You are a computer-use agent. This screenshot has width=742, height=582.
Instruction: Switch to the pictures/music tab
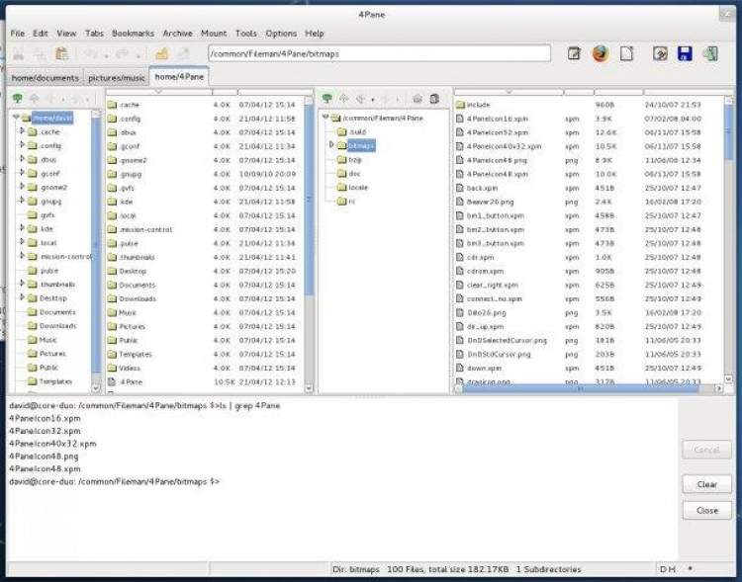pos(117,77)
